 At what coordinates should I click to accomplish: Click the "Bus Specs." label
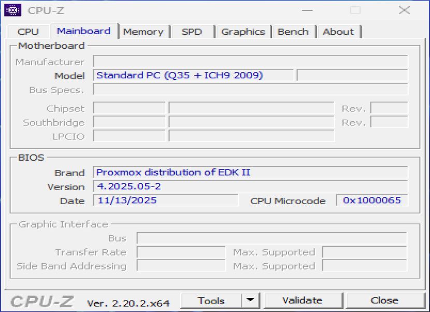pos(56,90)
